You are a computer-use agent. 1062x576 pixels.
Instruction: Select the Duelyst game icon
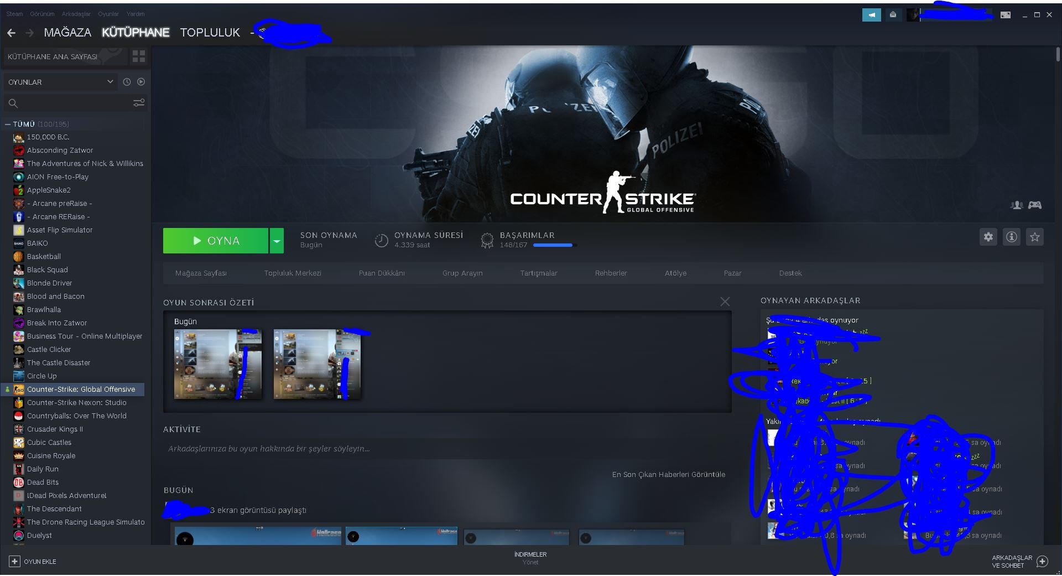pyautogui.click(x=19, y=536)
